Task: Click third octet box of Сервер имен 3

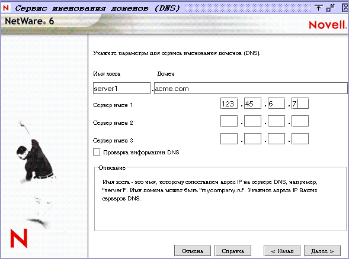Action: 276,139
